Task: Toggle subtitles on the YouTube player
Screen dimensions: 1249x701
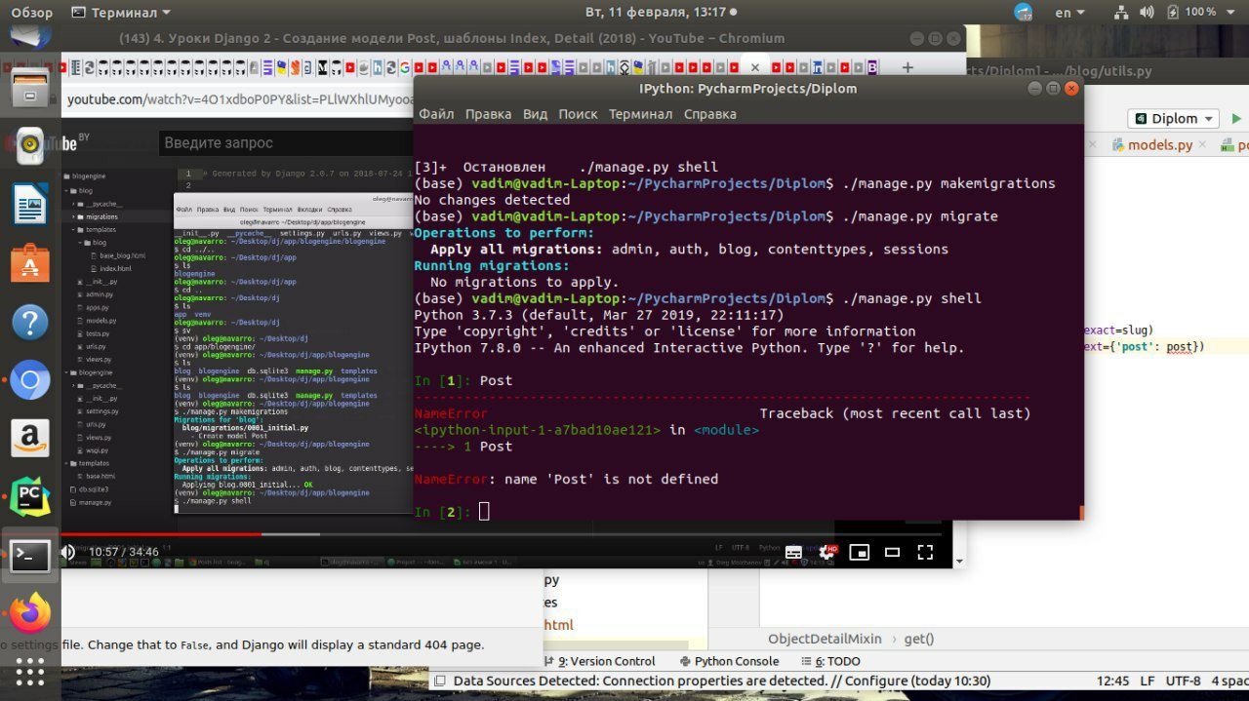Action: click(x=794, y=552)
